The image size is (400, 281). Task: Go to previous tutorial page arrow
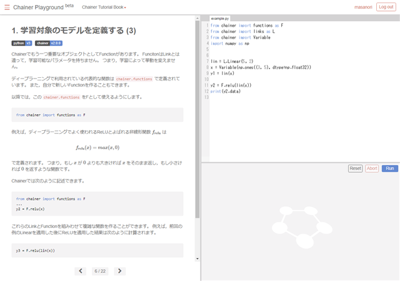click(x=81, y=271)
